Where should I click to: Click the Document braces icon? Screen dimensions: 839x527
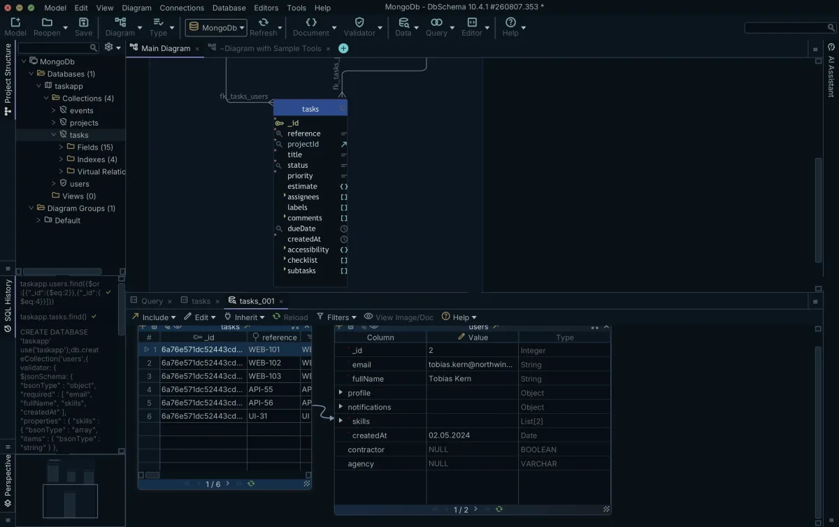point(311,22)
